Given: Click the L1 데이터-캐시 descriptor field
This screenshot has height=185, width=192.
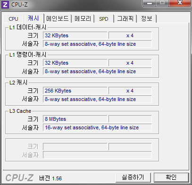Looking at the screenshot, I should point(97,44).
